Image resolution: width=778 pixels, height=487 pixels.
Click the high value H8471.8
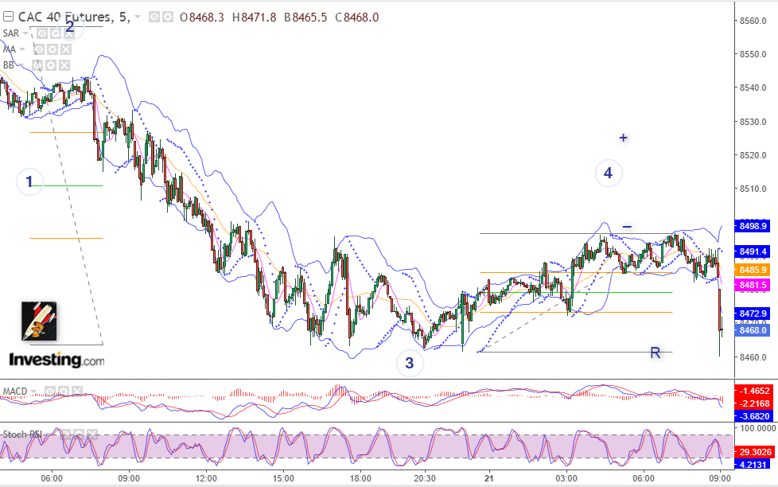point(254,18)
